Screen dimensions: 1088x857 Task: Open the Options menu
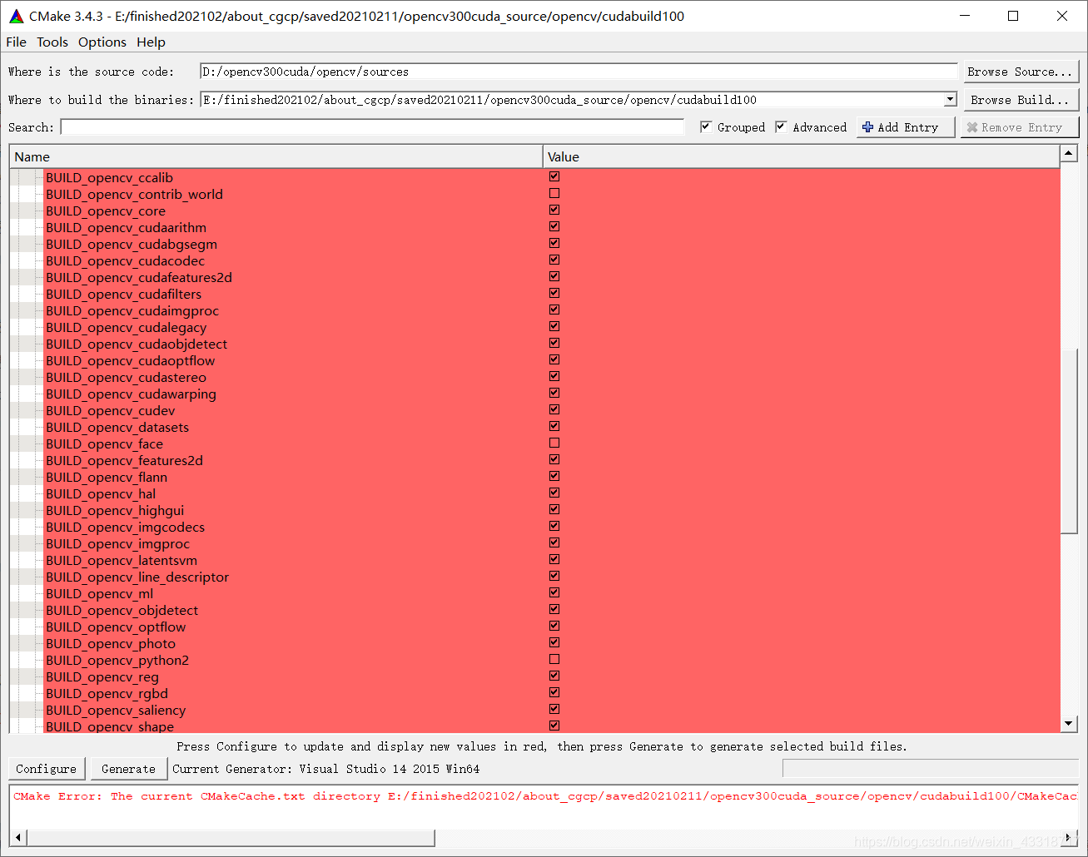[102, 42]
